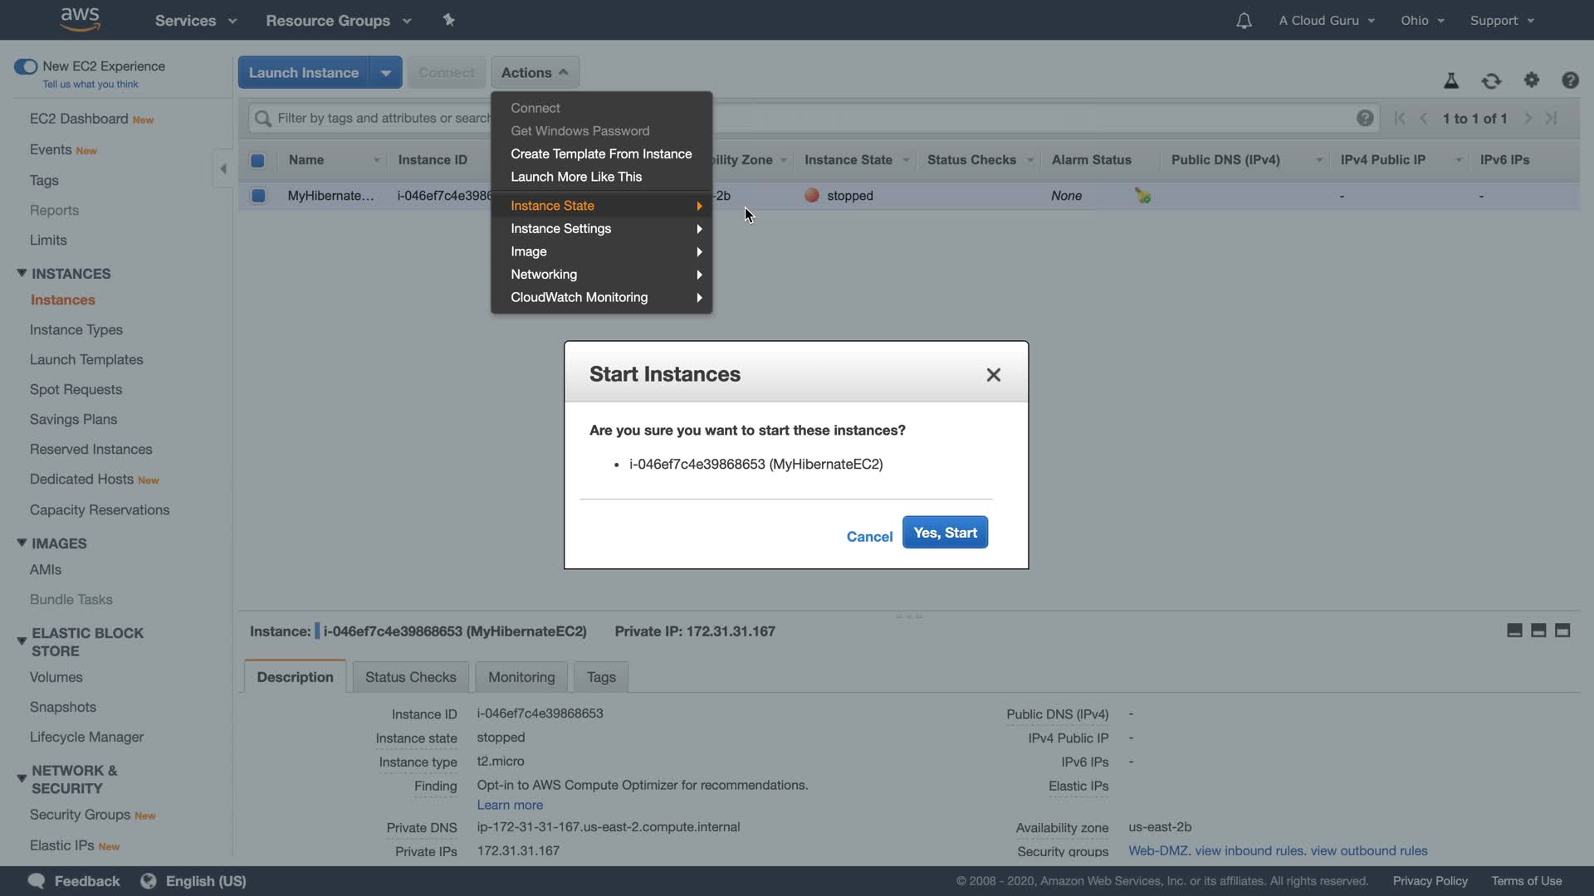The image size is (1594, 896).
Task: Click the help question mark icon
Action: point(1570,80)
